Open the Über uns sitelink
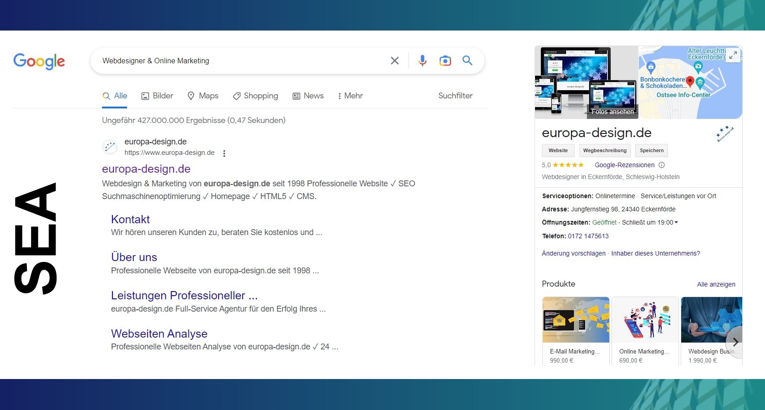 [x=134, y=257]
